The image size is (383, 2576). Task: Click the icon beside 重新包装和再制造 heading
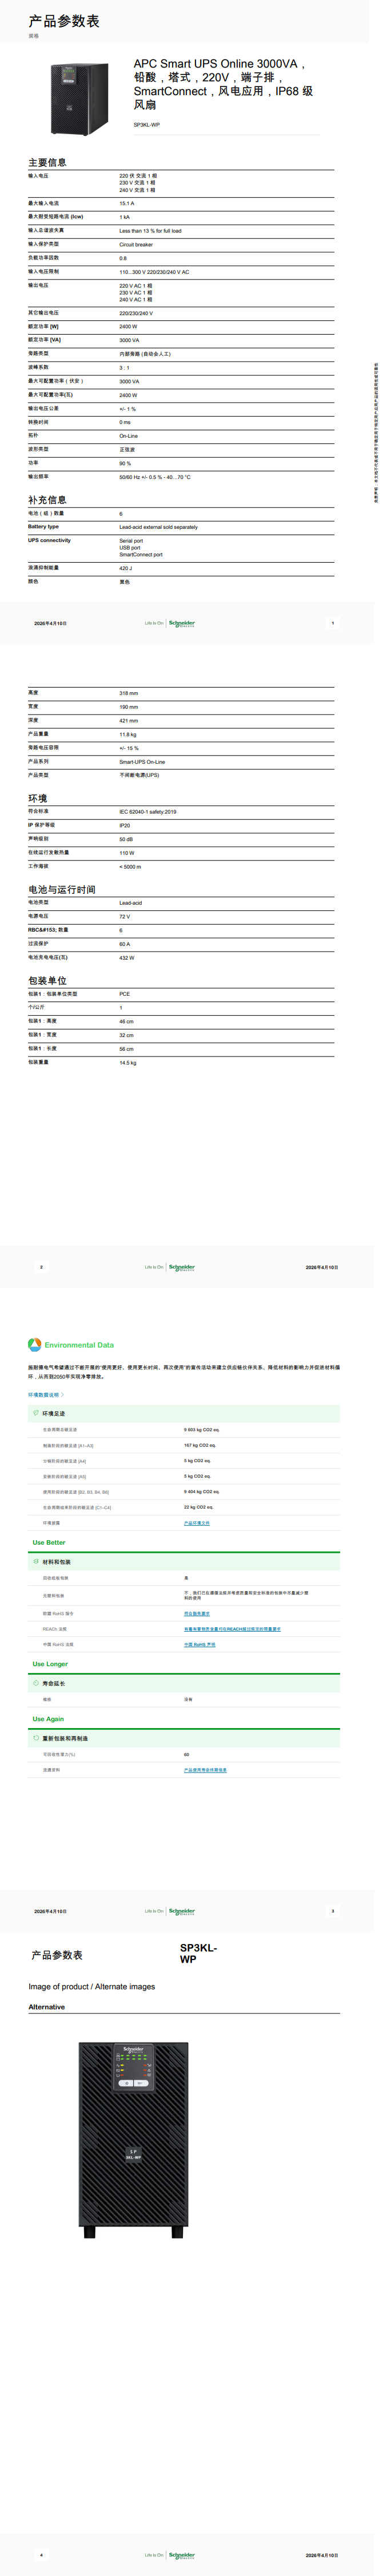[x=36, y=1738]
